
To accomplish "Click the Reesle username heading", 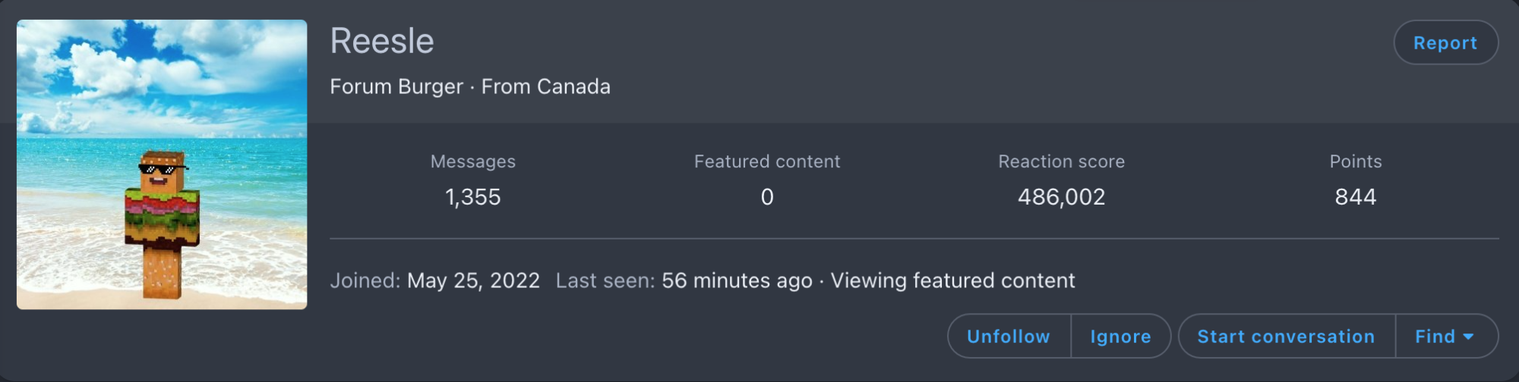I will 382,41.
